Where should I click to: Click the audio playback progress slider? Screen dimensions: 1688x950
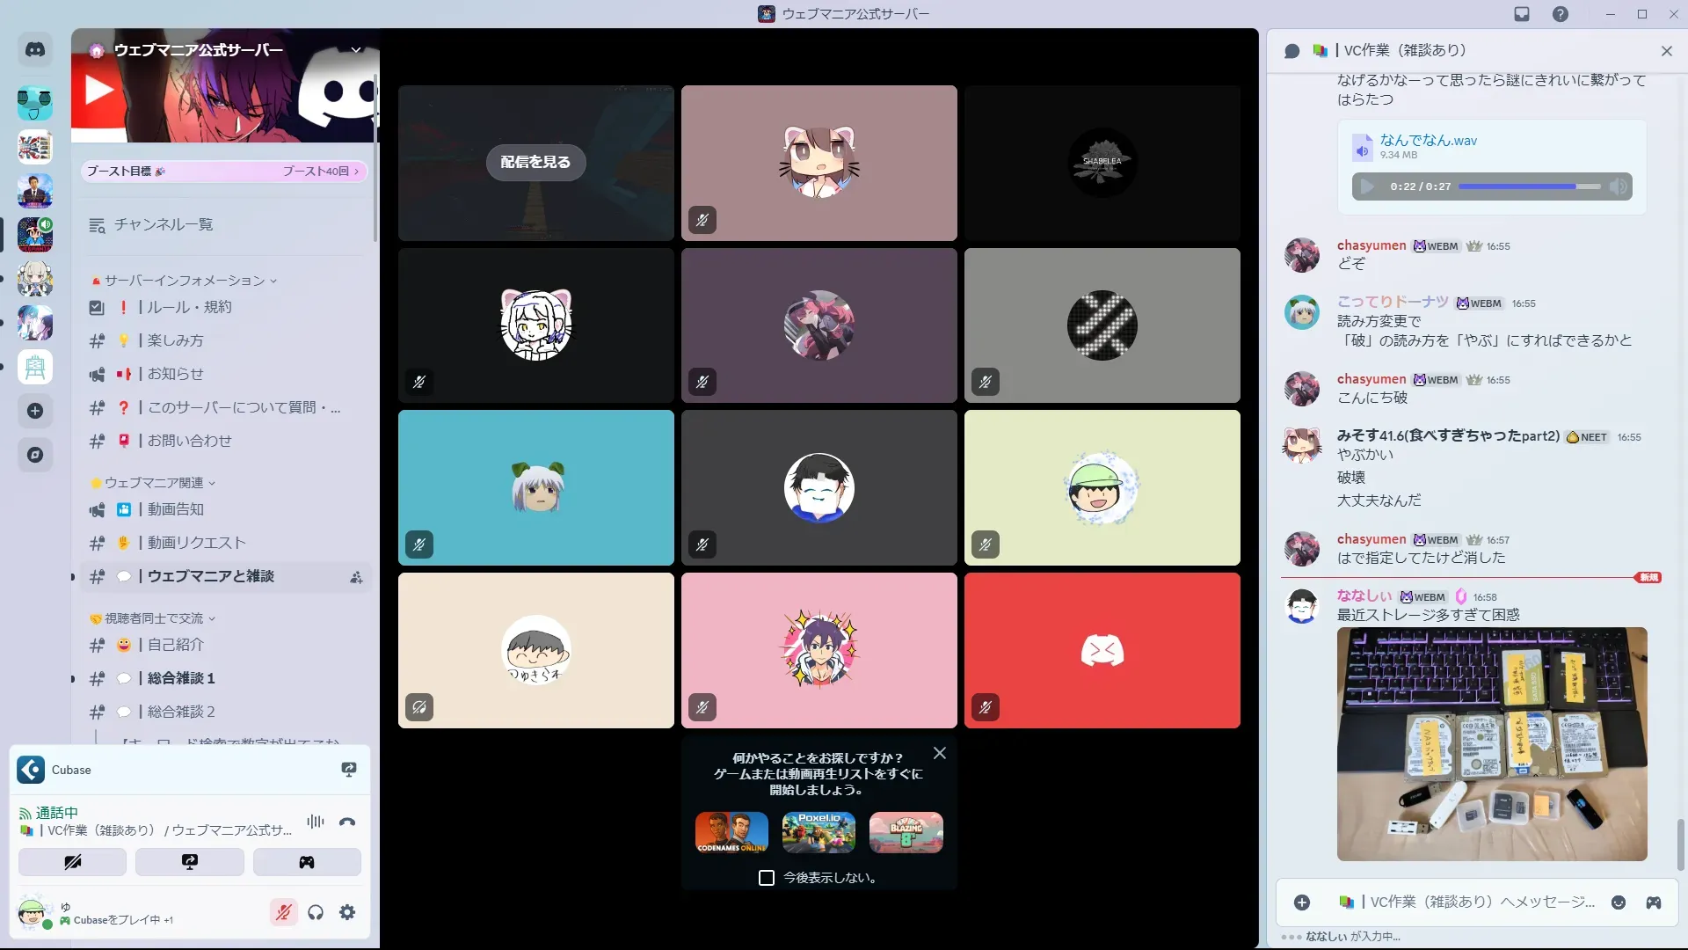click(1529, 186)
